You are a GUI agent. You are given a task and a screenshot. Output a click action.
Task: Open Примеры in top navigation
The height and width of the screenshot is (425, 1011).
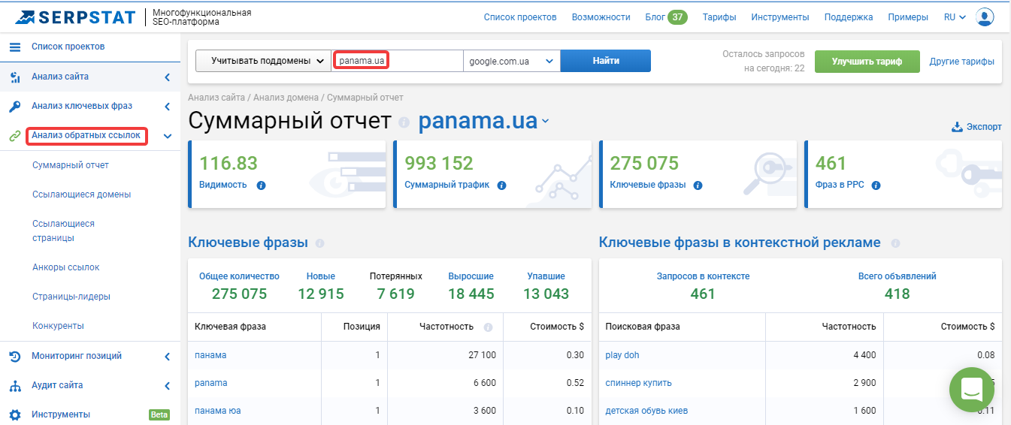click(x=908, y=17)
